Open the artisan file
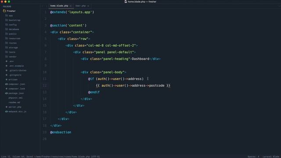The width and height of the screenshot is (281, 158). (x=13, y=79)
